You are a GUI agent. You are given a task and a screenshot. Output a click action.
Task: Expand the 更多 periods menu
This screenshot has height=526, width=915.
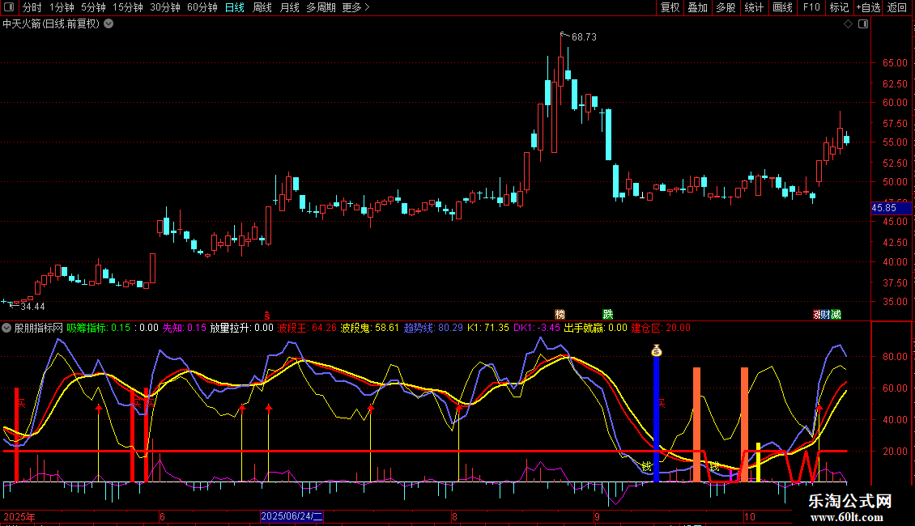[355, 7]
